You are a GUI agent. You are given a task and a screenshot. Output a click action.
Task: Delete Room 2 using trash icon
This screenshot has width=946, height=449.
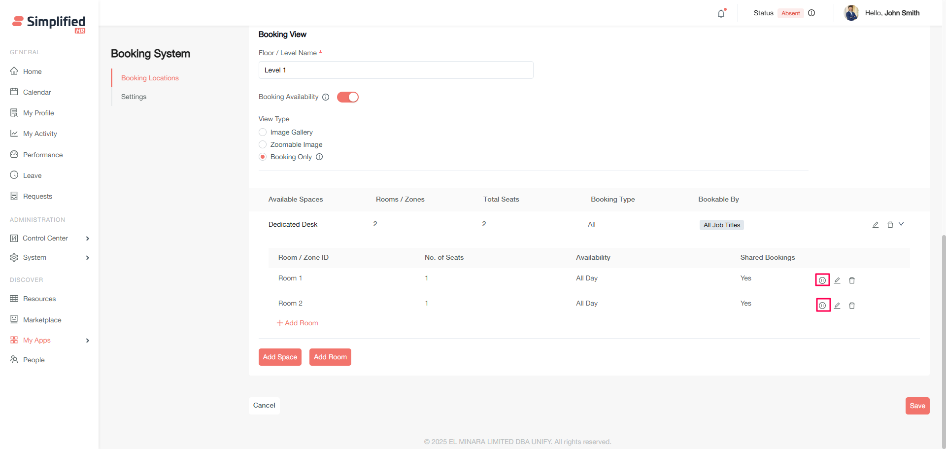point(852,306)
